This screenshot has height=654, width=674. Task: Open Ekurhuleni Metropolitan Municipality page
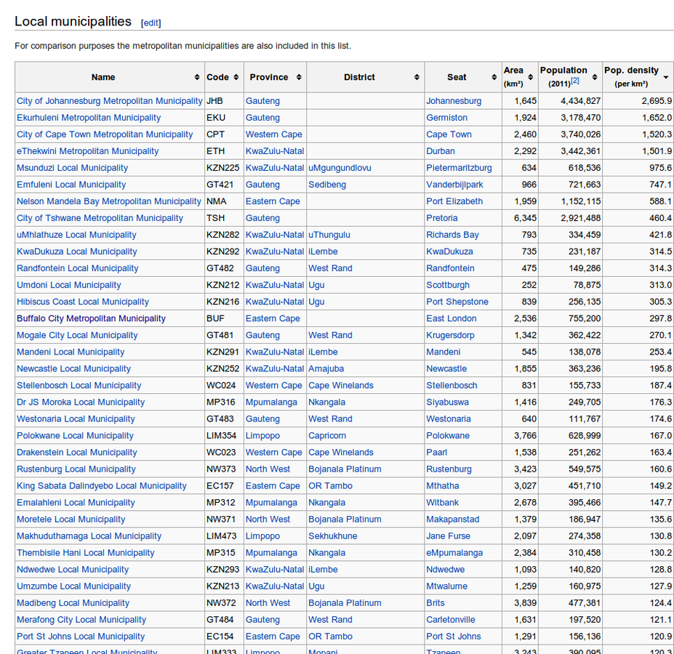tap(89, 118)
